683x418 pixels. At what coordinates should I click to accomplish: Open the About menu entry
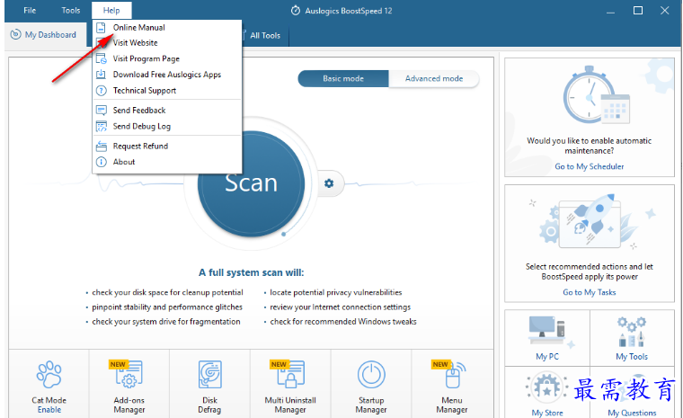167,162
